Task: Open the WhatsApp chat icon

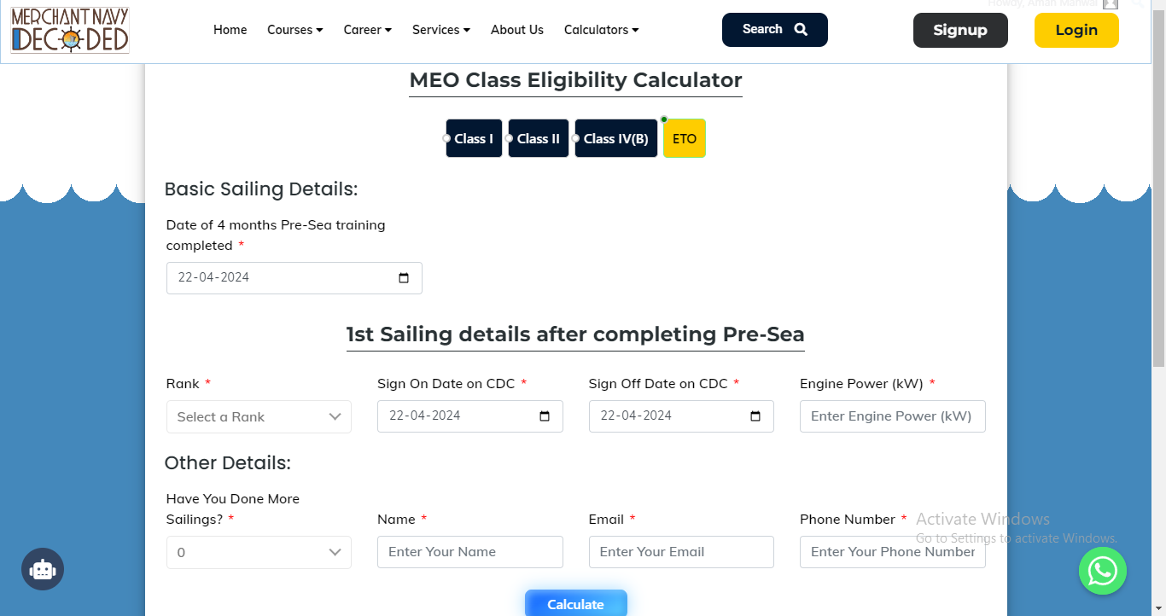Action: [1102, 571]
